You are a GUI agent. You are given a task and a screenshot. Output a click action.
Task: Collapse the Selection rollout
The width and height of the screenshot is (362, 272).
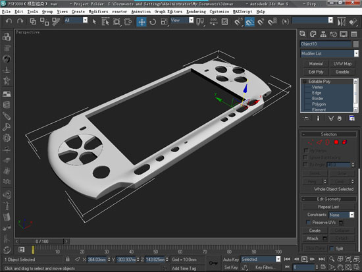(x=304, y=134)
